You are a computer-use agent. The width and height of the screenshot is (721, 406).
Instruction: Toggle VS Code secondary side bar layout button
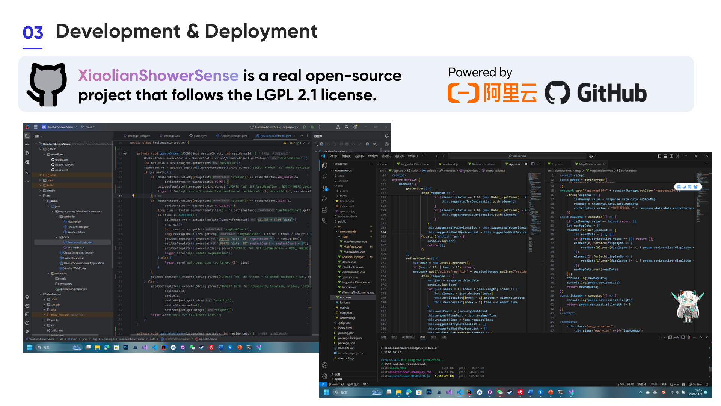tap(671, 156)
